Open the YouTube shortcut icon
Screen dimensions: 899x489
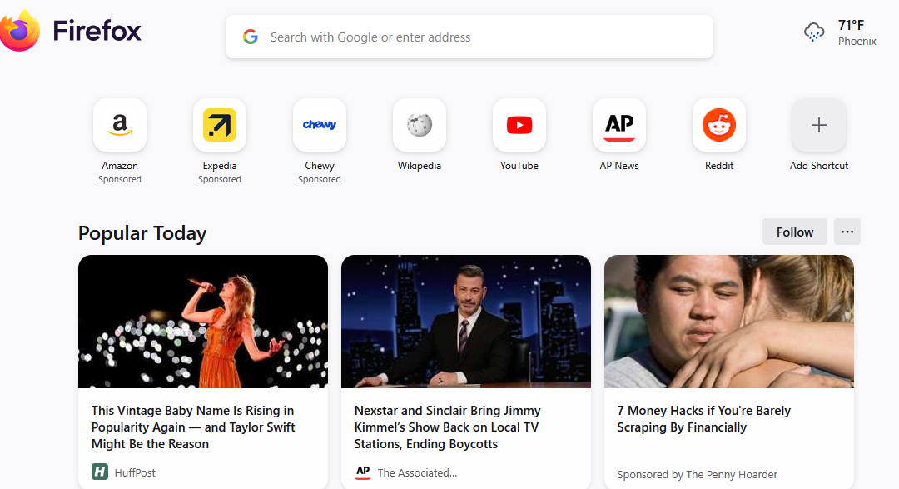(519, 125)
